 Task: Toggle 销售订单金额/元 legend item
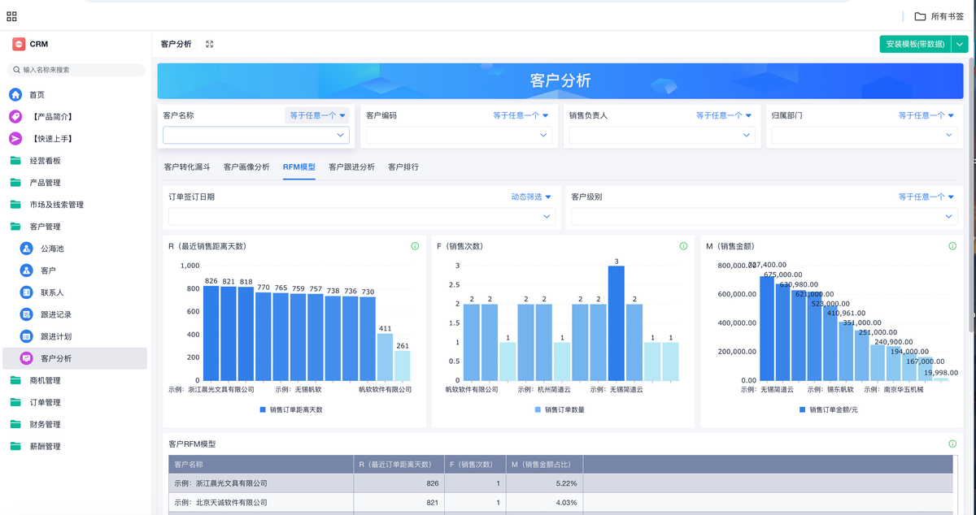tap(829, 409)
